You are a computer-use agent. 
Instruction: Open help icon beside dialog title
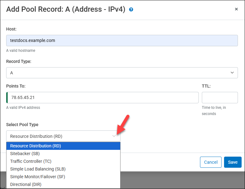click(131, 10)
